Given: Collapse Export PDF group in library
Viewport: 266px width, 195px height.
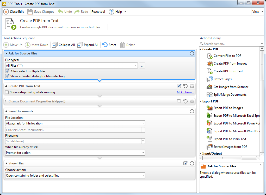Looking at the screenshot, I should click(201, 101).
